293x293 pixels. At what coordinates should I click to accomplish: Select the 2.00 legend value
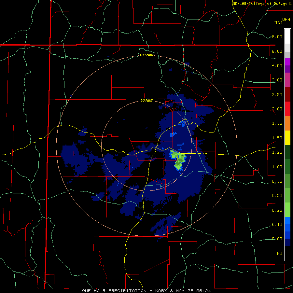(x=277, y=109)
